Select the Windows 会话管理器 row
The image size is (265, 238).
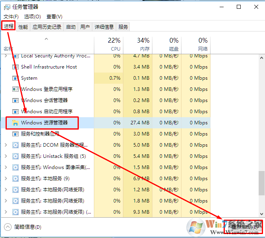[x=106, y=100]
